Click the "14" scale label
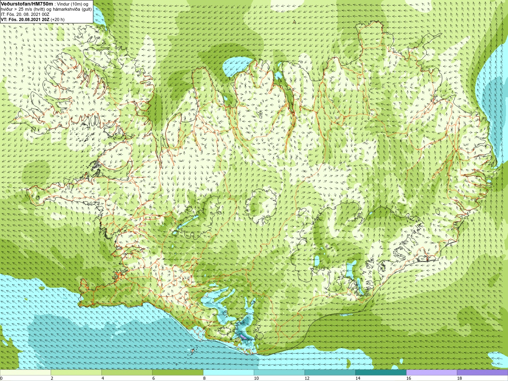 tap(358, 378)
